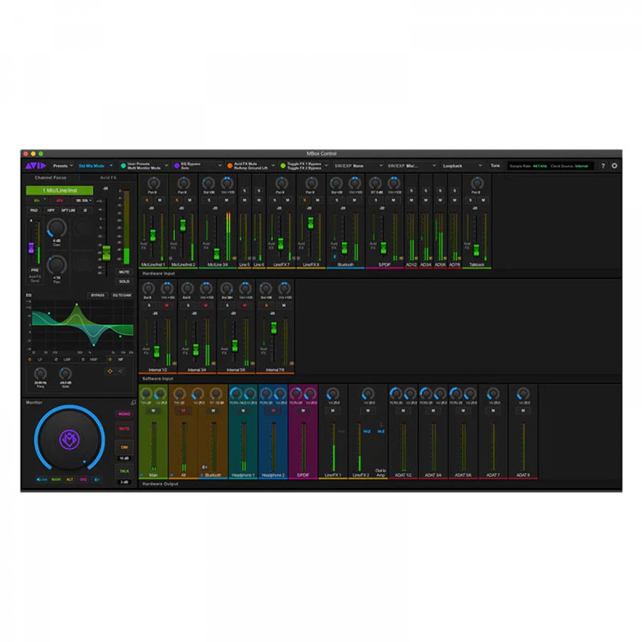Viewport: 642px width, 642px height.
Task: Mute the Mic/Line/Inst 2 channel strip
Action: coord(189,200)
